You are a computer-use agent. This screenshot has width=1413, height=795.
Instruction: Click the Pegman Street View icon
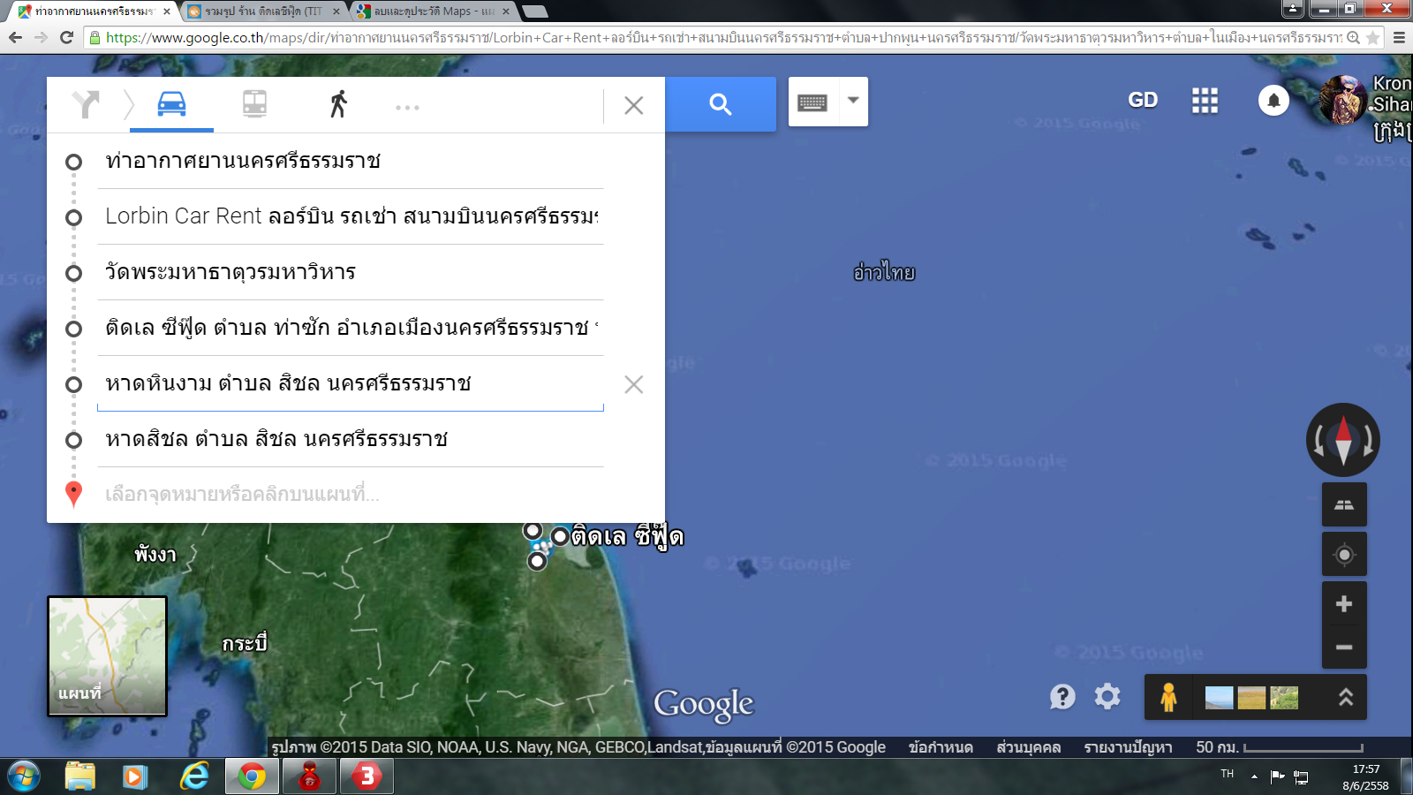pos(1168,697)
